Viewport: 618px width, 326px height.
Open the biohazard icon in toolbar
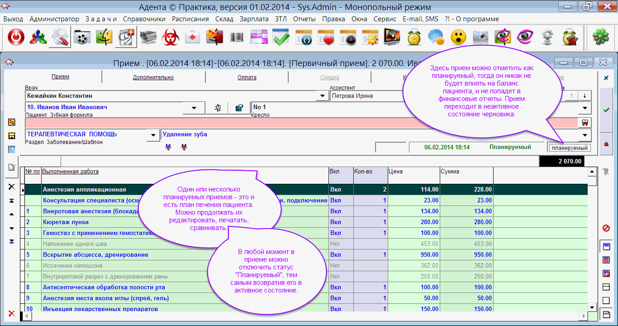click(x=171, y=38)
